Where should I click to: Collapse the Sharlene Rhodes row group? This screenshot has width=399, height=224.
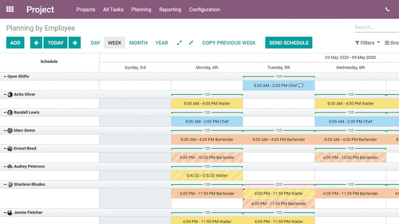(5, 184)
